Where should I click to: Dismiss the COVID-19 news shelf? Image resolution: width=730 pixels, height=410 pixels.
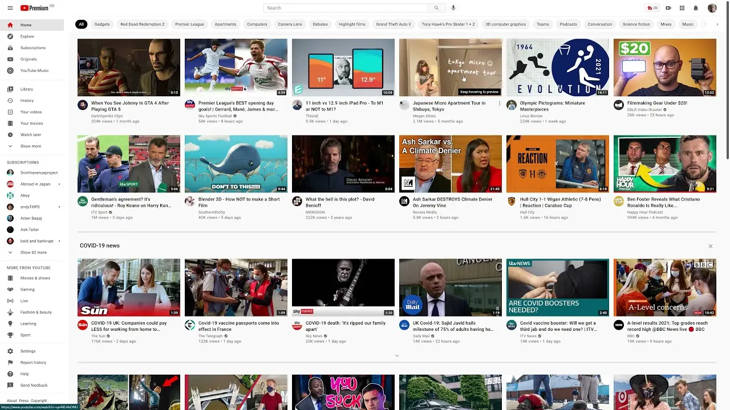point(711,246)
